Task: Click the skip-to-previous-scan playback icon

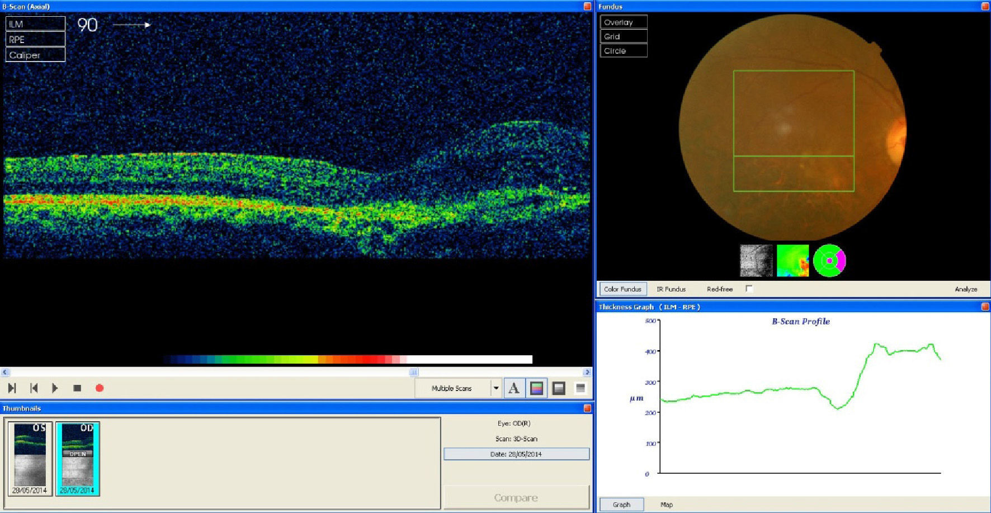Action: 34,388
